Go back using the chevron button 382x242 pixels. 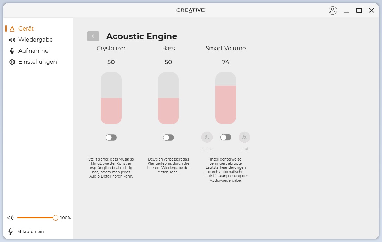point(93,36)
